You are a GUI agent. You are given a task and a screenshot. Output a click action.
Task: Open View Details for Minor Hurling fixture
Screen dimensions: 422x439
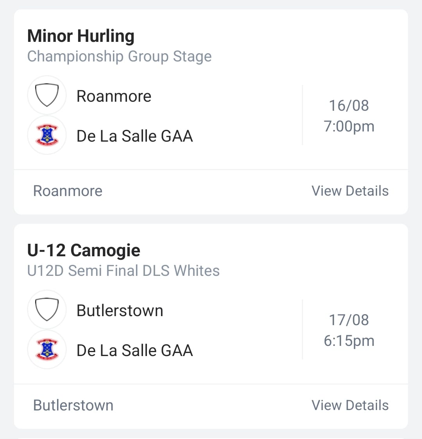click(x=350, y=191)
